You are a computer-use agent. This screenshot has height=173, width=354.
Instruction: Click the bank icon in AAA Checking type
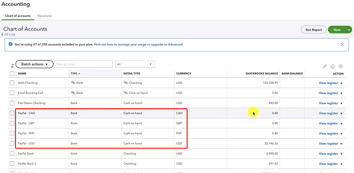coord(73,83)
